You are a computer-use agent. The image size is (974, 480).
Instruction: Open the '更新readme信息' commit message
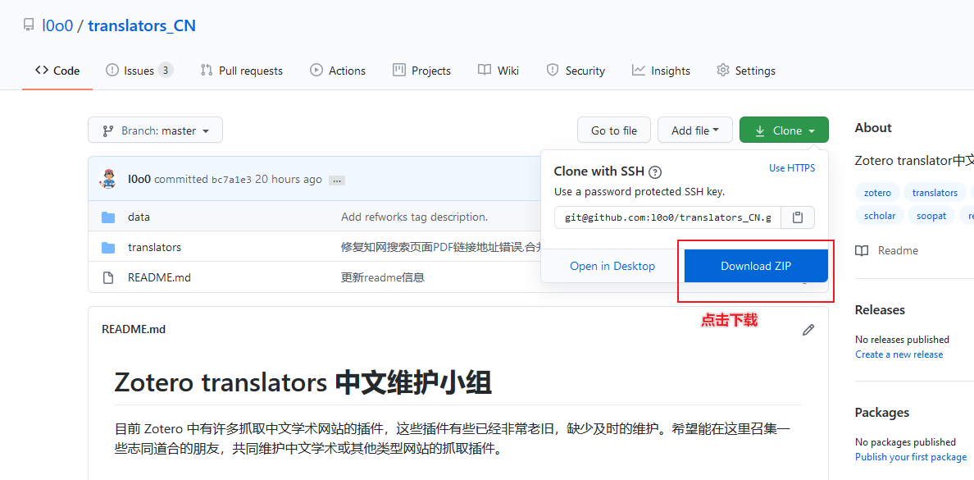[383, 277]
